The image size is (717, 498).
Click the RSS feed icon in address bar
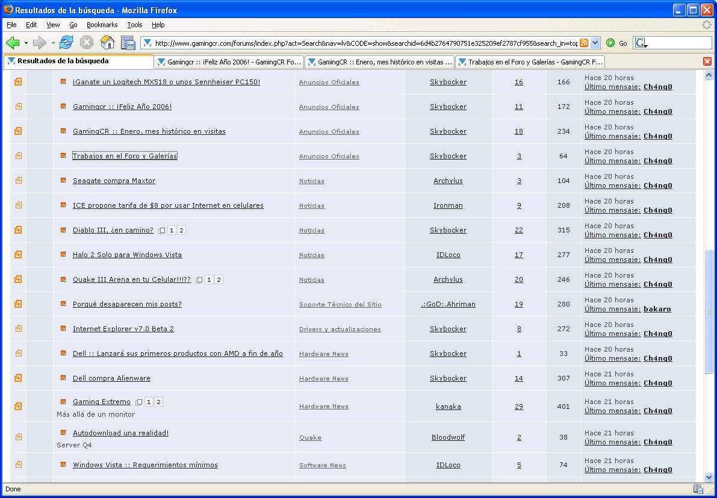coord(583,43)
